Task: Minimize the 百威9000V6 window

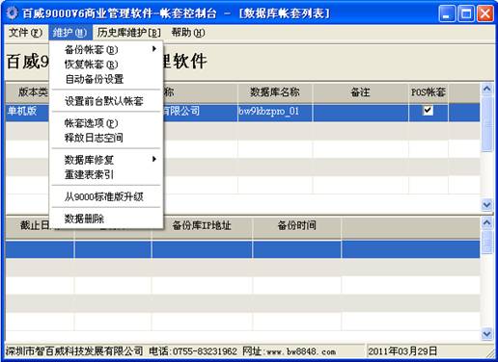Action: click(447, 13)
